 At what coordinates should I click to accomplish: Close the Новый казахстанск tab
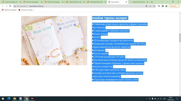point(147,2)
